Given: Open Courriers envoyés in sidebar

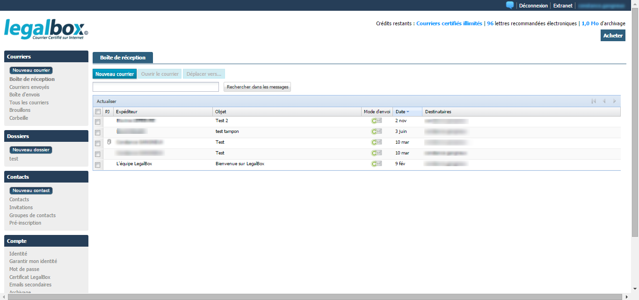Looking at the screenshot, I should [x=29, y=87].
